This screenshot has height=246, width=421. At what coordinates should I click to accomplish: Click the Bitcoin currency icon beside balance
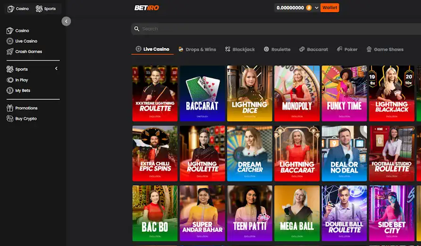309,8
